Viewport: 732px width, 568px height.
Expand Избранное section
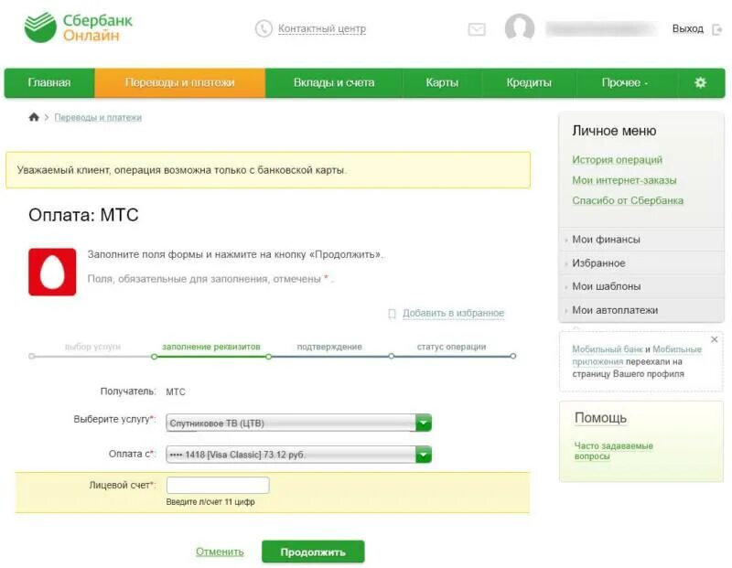click(x=641, y=263)
